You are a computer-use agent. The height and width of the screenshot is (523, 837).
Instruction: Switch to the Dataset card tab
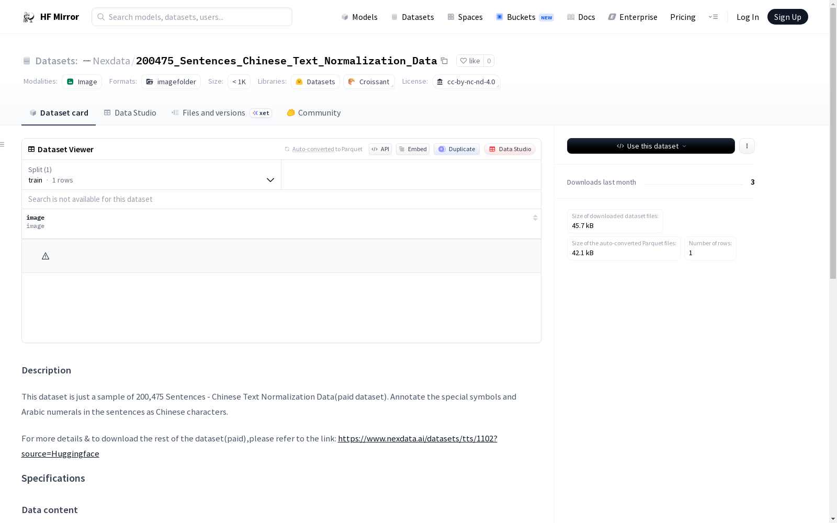coord(59,112)
